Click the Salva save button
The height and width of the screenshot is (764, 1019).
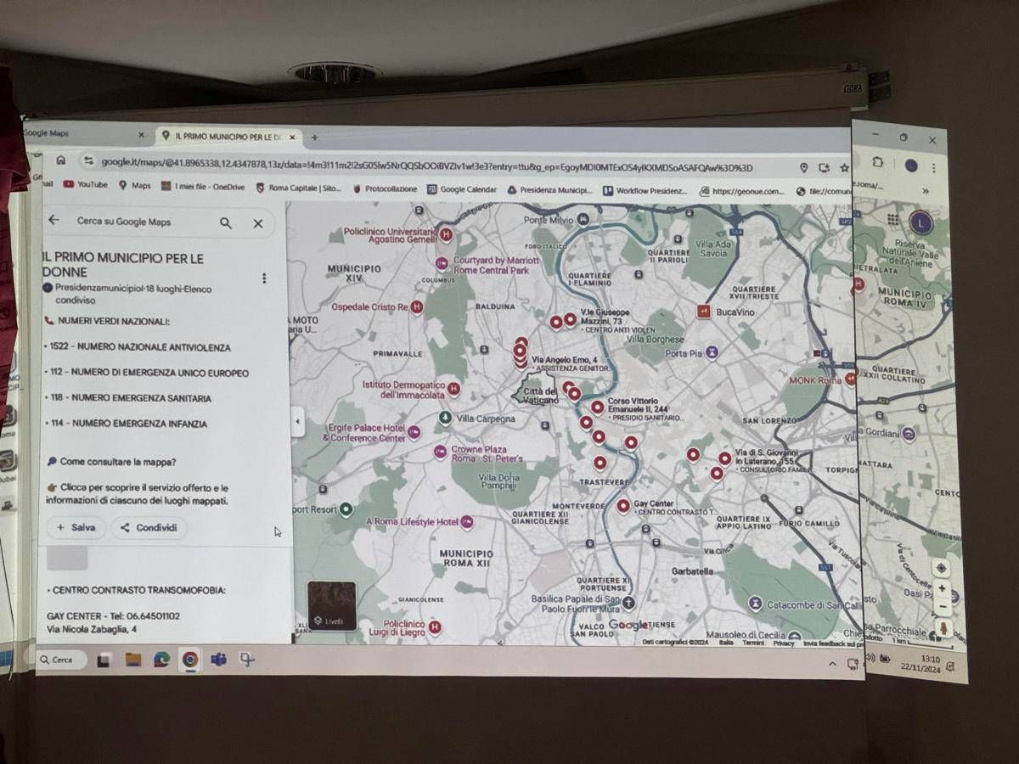point(76,527)
